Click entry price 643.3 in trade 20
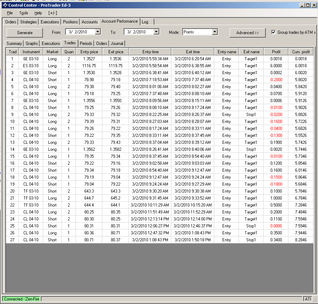The height and width of the screenshot is (304, 318). pos(89,191)
